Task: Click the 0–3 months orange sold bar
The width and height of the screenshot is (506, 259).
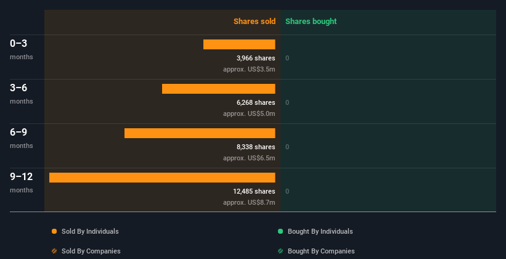Action: 239,44
